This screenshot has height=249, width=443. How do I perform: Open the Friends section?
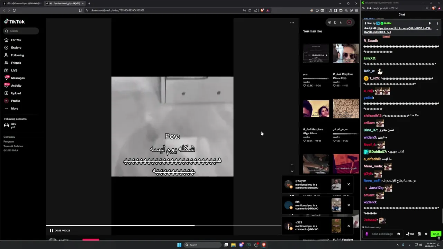(x=13, y=63)
